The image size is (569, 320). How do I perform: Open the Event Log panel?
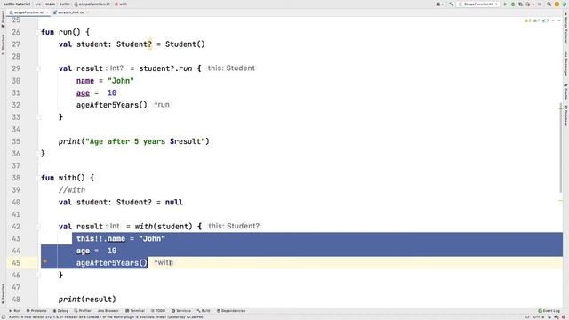(x=549, y=311)
